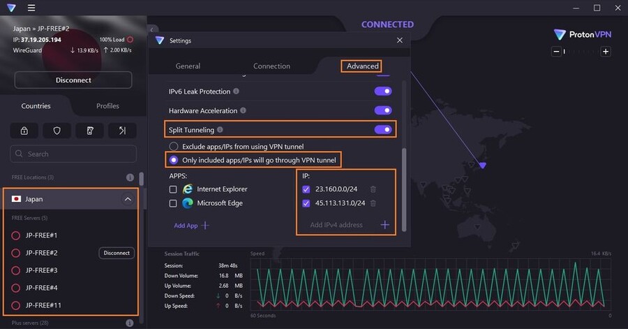Open the General settings tab

point(188,66)
